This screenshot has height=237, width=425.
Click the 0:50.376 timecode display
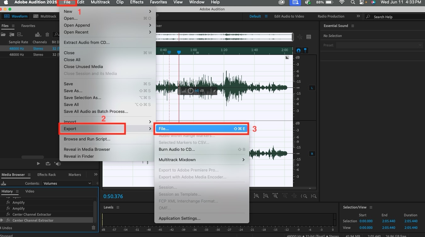(113, 197)
